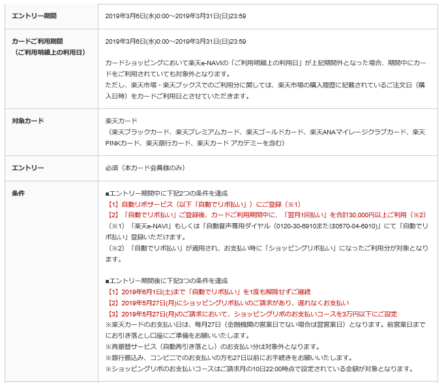Click the line starting PINKカード、楽天銀行カード
The image size is (444, 383).
coord(195,143)
